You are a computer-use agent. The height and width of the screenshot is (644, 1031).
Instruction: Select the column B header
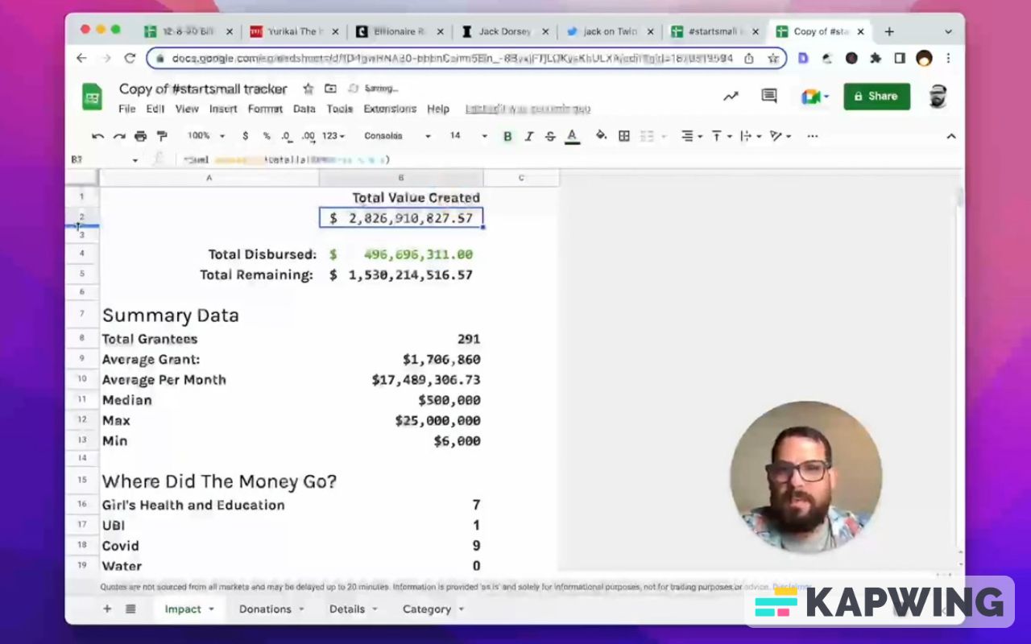click(x=401, y=177)
